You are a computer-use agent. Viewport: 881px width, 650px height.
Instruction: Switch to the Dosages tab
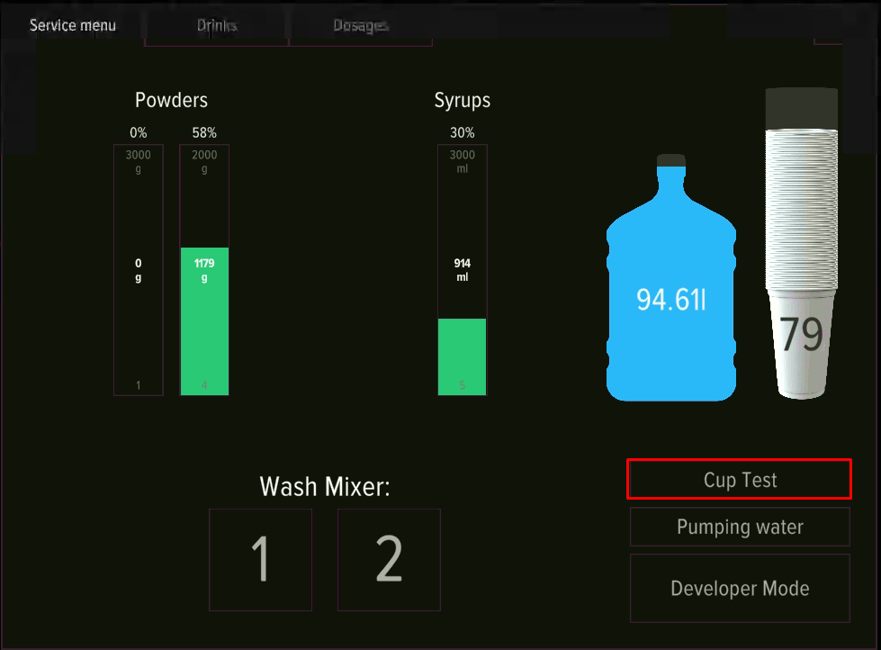tap(360, 25)
